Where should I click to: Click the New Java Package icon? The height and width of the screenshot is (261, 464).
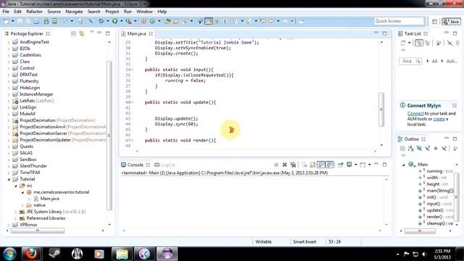pos(144,21)
